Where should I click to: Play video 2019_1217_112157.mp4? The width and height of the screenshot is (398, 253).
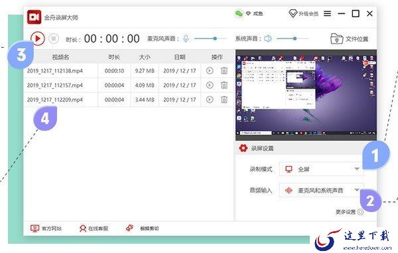[x=210, y=85]
